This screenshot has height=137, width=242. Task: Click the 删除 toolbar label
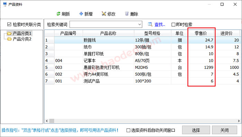[134, 14]
